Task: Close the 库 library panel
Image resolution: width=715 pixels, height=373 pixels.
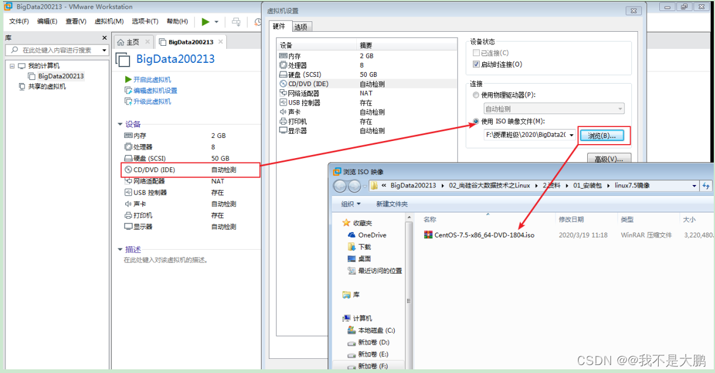Action: [x=105, y=38]
